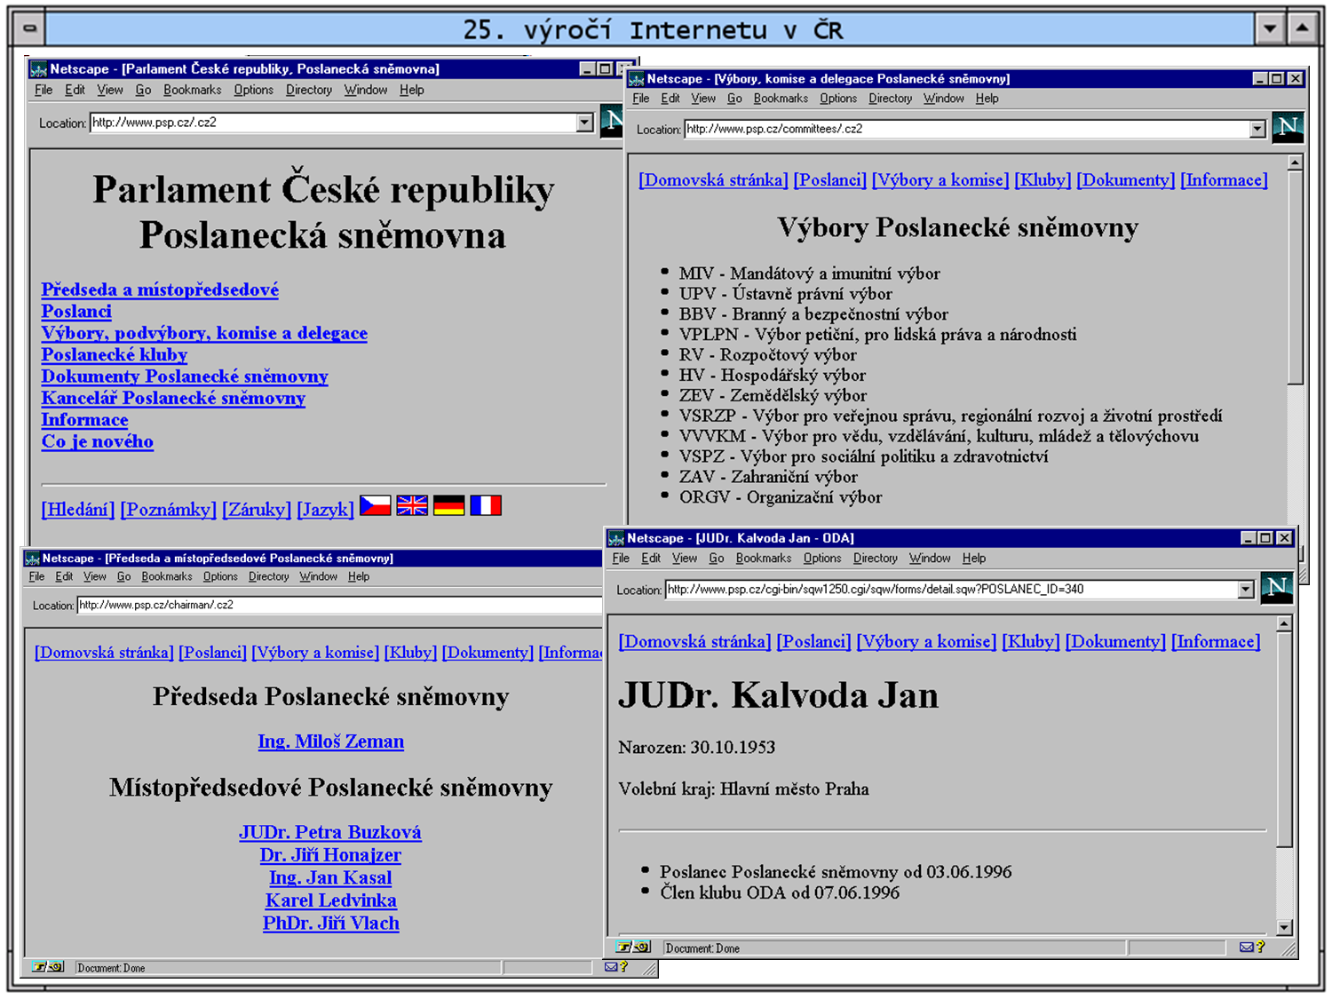This screenshot has width=1332, height=999.
Task: Click the [Jazyk] link
Action: point(325,510)
